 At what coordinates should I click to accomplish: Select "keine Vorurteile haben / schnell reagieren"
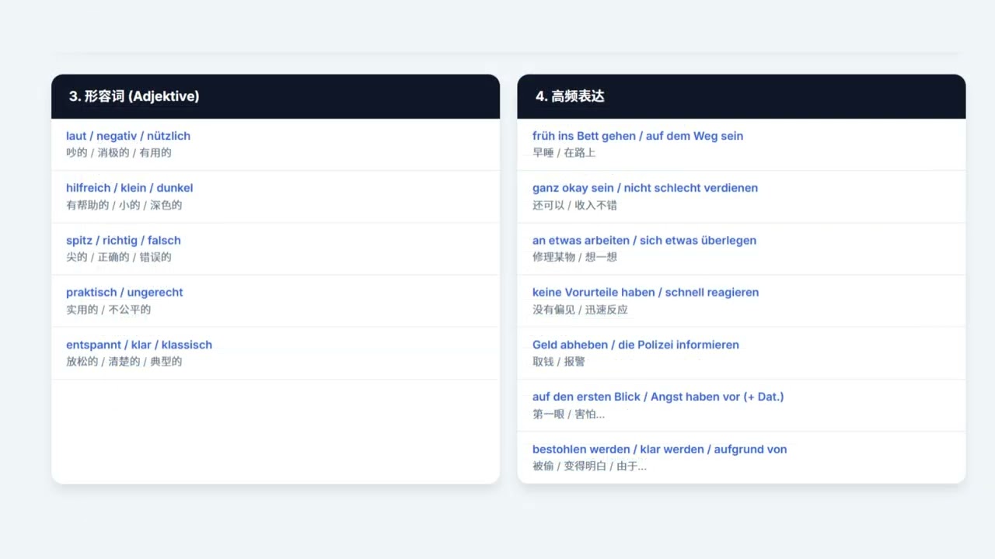(x=646, y=293)
